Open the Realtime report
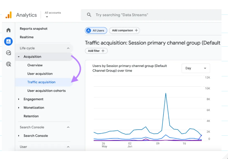The height and width of the screenshot is (159, 228). [x=27, y=37]
